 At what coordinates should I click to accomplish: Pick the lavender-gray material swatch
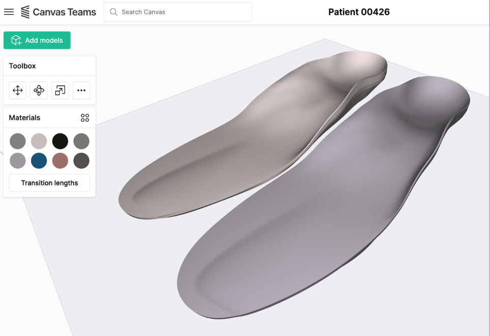coord(18,161)
